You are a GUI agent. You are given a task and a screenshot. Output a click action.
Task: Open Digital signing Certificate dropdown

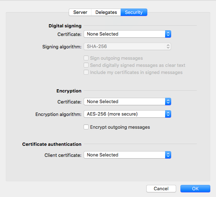(x=127, y=34)
